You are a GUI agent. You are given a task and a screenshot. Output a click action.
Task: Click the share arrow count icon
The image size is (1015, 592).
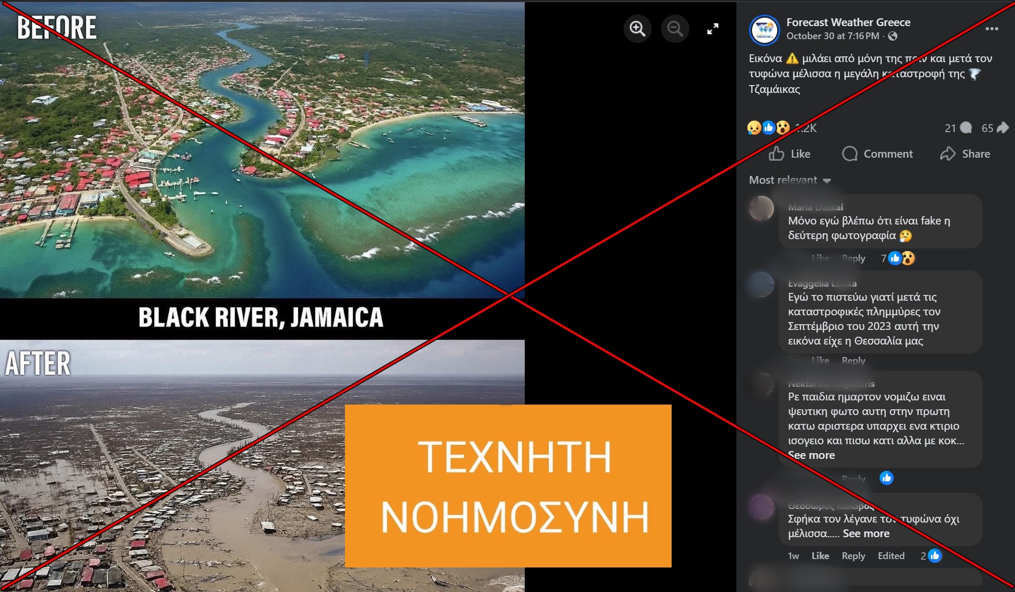pos(1002,128)
